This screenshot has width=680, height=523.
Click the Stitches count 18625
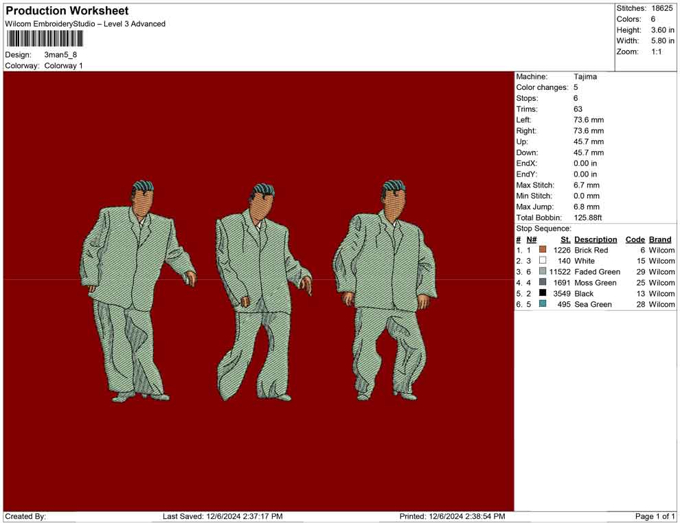tap(663, 8)
